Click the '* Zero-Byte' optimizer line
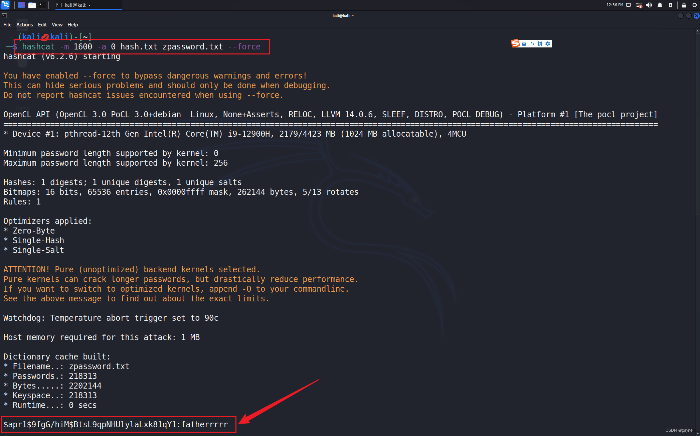 [x=29, y=231]
